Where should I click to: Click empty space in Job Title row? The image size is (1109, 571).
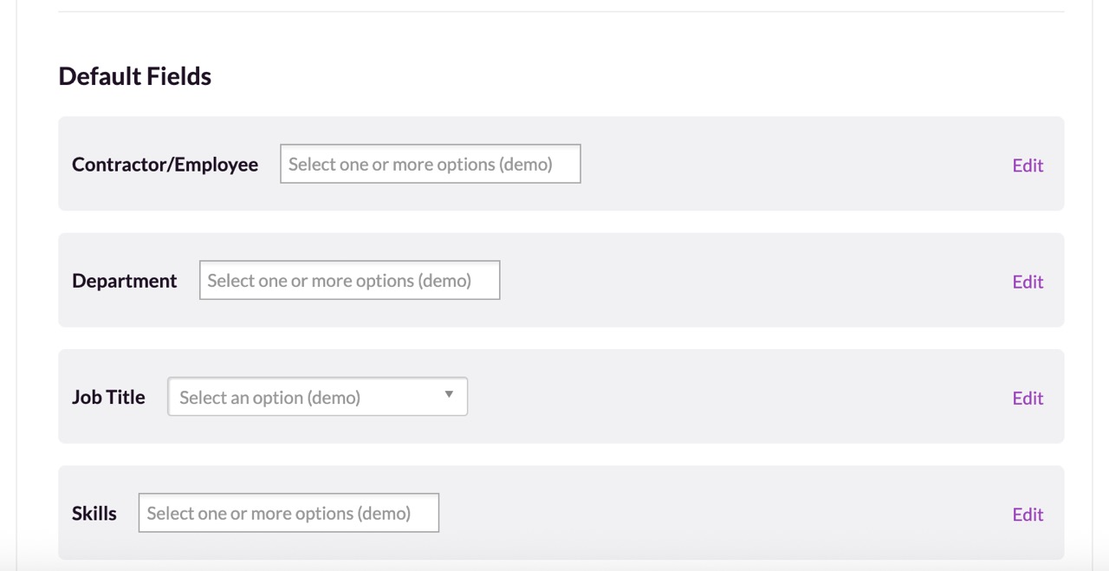click(x=736, y=396)
